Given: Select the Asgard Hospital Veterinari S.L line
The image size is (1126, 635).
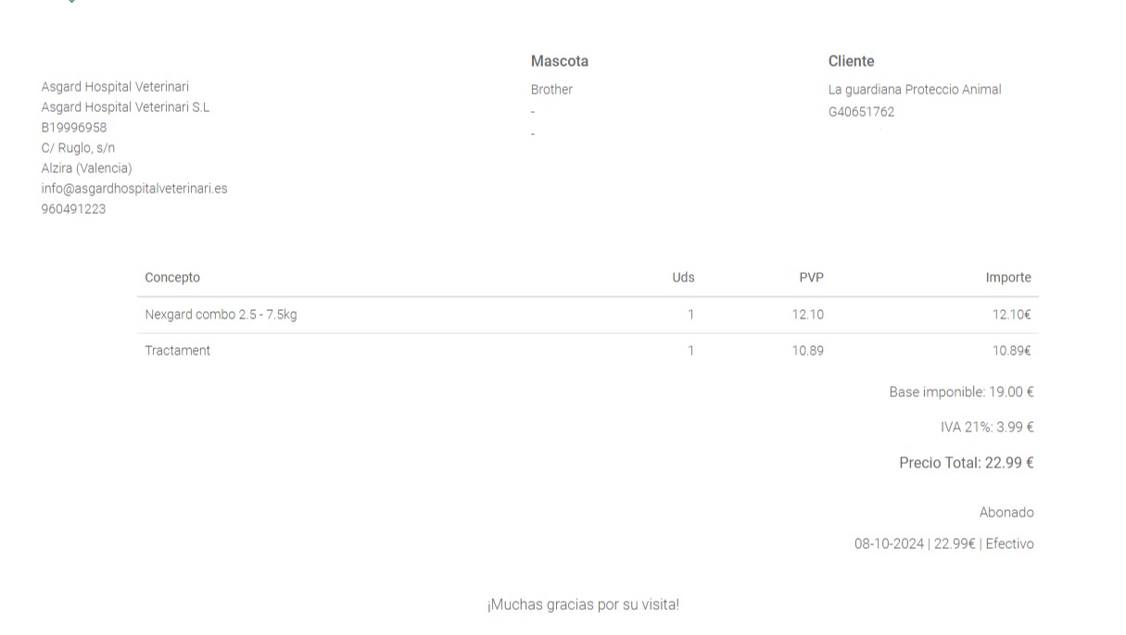Looking at the screenshot, I should [125, 107].
